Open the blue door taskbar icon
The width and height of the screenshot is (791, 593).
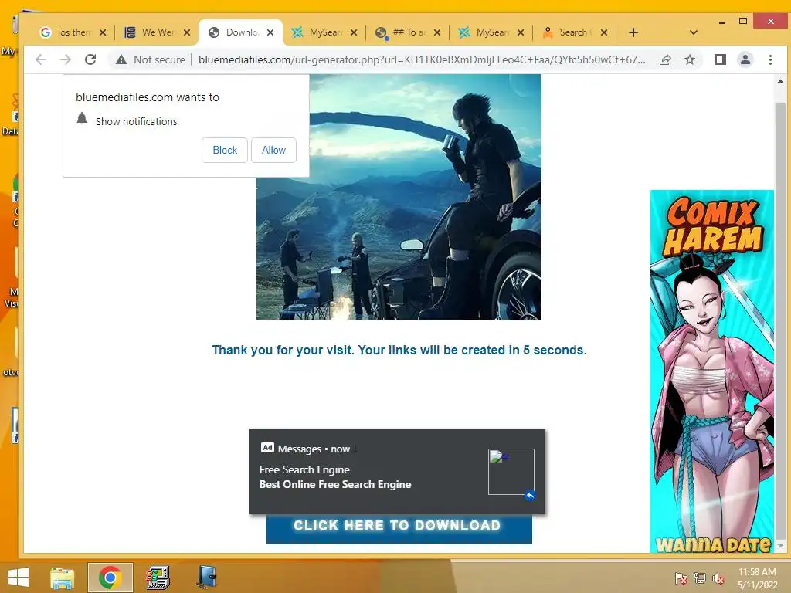coord(206,578)
